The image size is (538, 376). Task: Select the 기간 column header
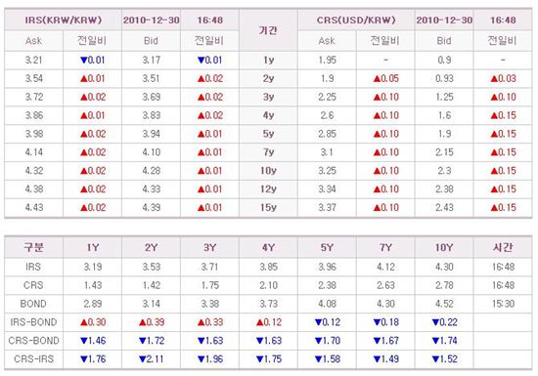tap(268, 30)
